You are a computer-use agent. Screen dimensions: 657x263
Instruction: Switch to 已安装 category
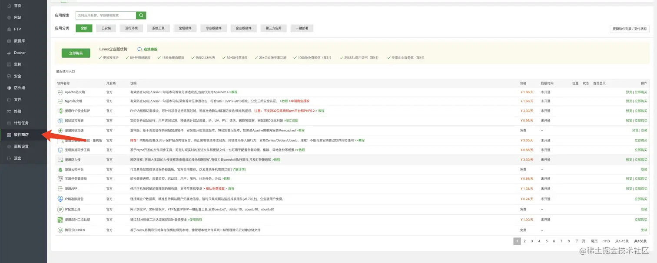[x=106, y=28]
